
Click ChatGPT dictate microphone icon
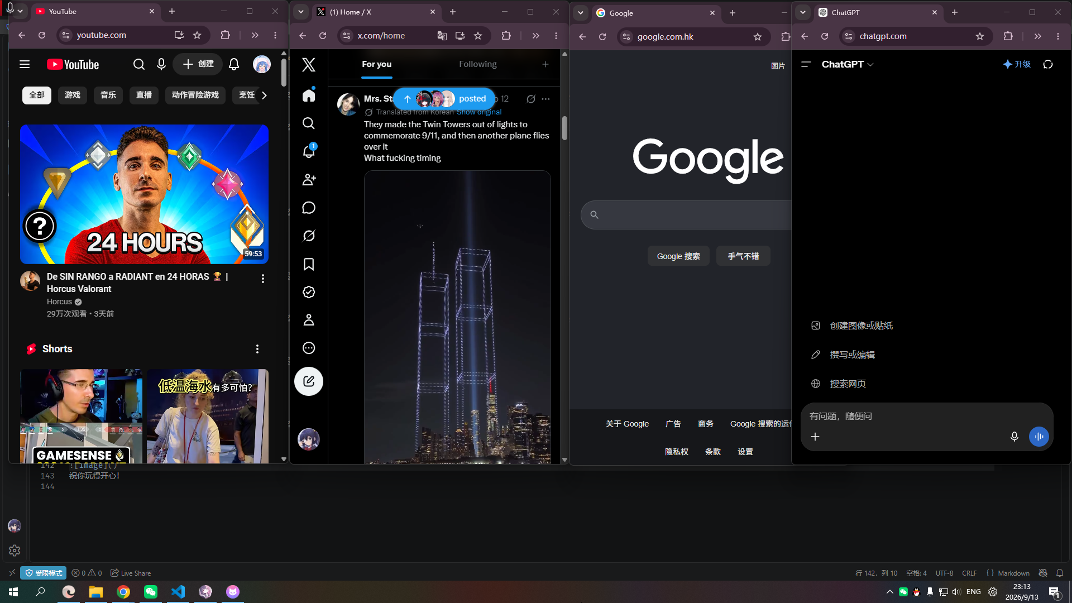[1014, 437]
